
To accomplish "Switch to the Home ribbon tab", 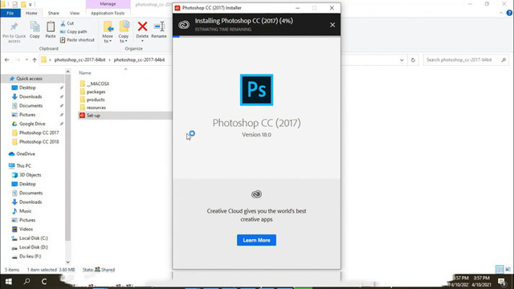I will (31, 13).
